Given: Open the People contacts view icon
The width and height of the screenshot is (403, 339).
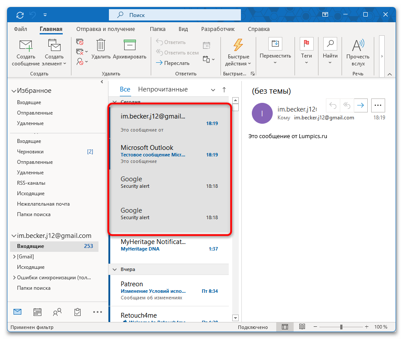Looking at the screenshot, I should (x=58, y=312).
